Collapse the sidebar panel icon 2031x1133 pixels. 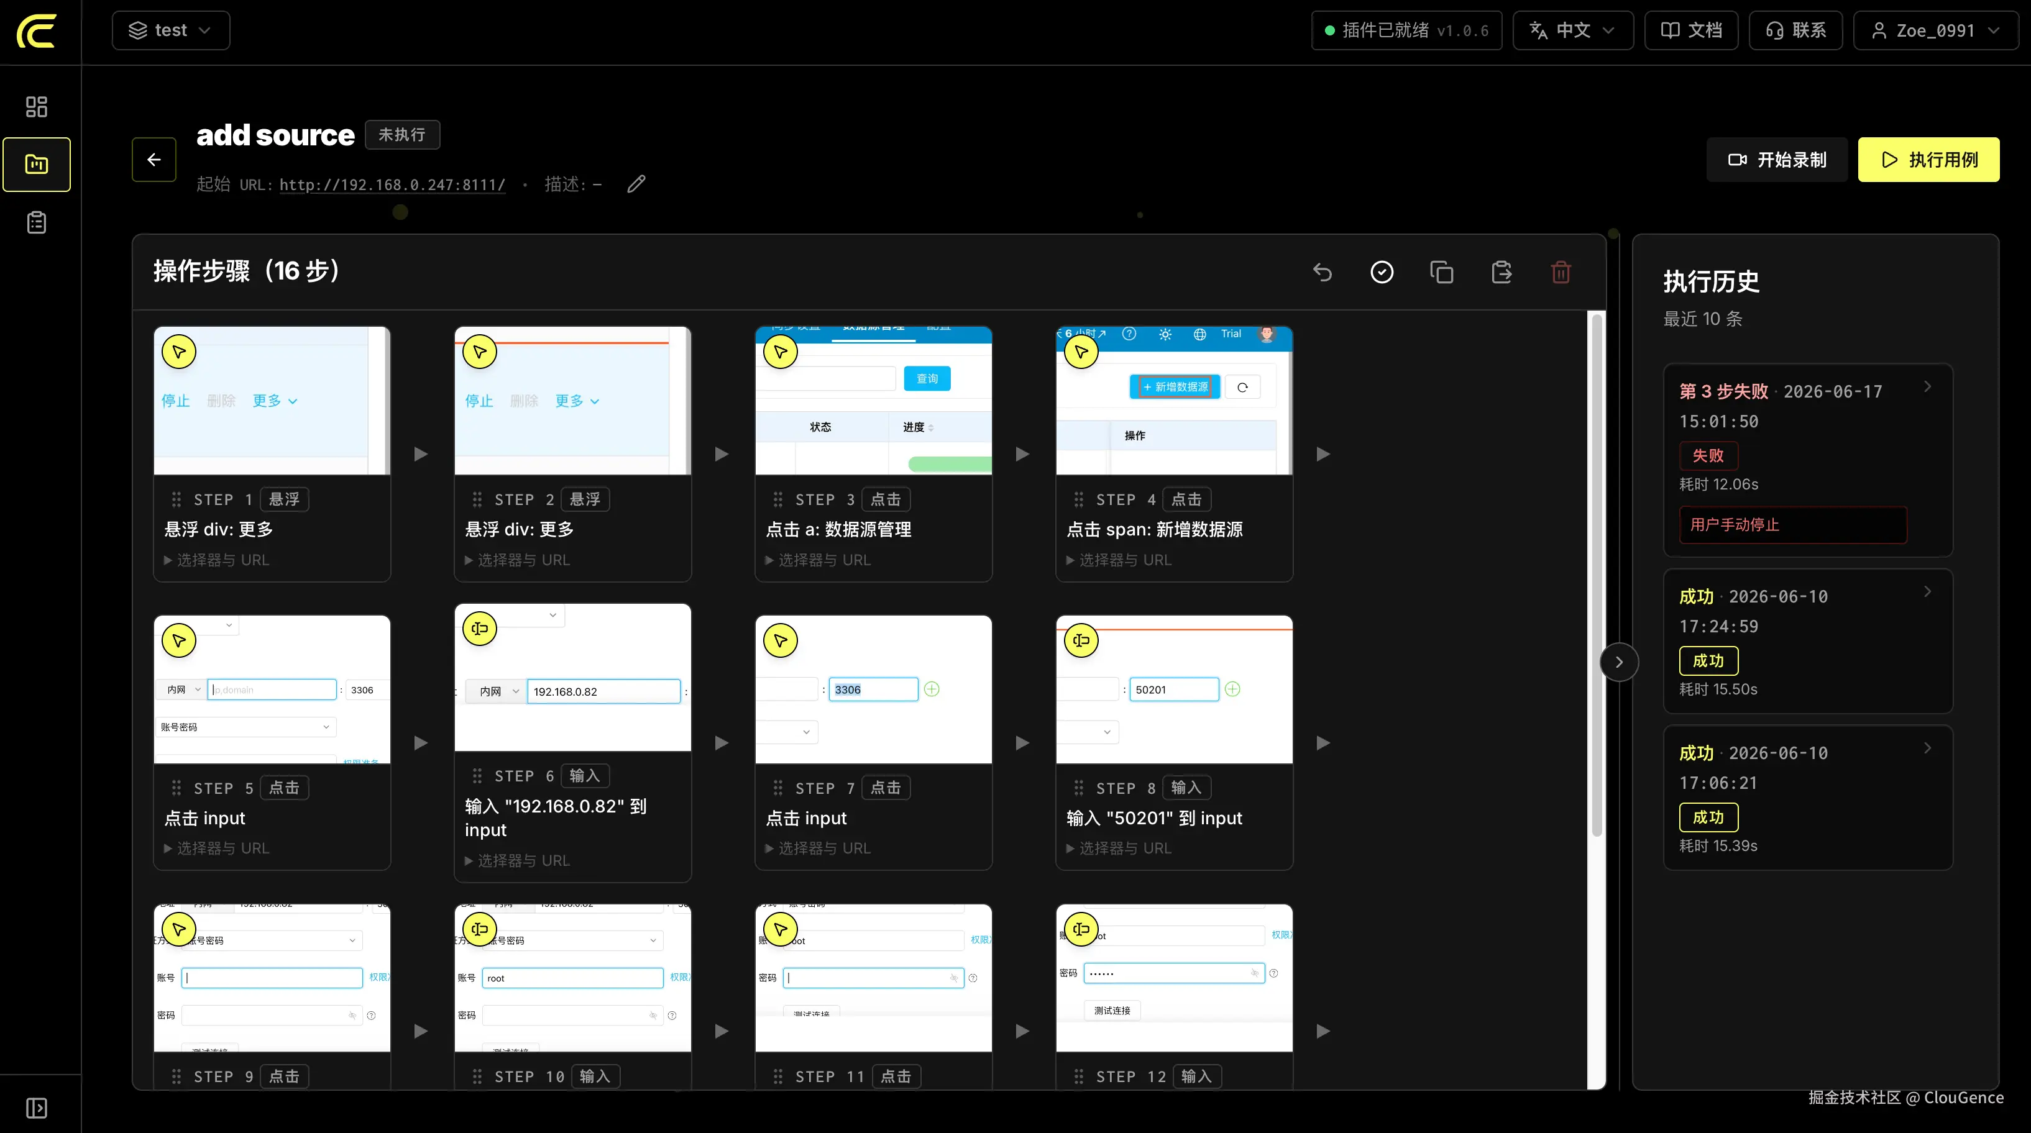coord(36,1108)
